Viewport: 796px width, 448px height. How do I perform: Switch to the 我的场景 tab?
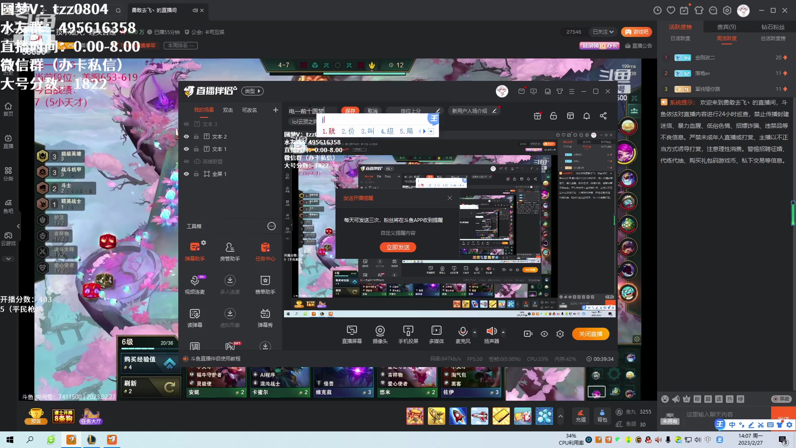point(204,110)
